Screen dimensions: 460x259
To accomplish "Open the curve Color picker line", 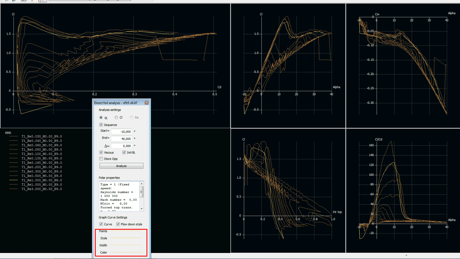I will [126, 252].
